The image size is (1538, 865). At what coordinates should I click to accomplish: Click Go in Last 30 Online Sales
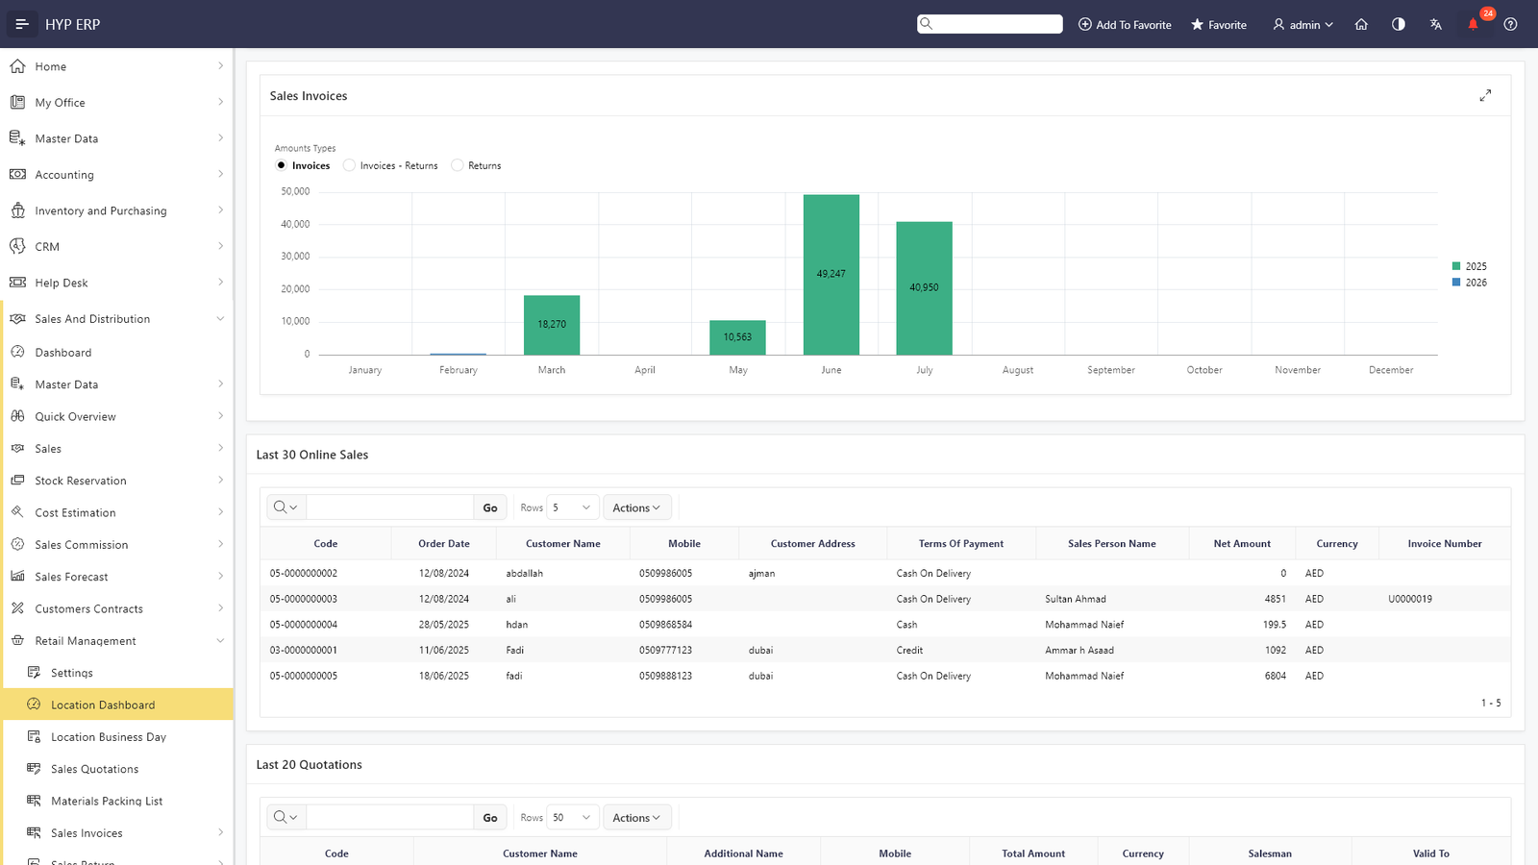490,507
